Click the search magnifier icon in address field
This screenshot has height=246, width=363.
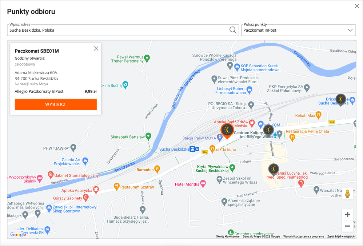tap(233, 30)
